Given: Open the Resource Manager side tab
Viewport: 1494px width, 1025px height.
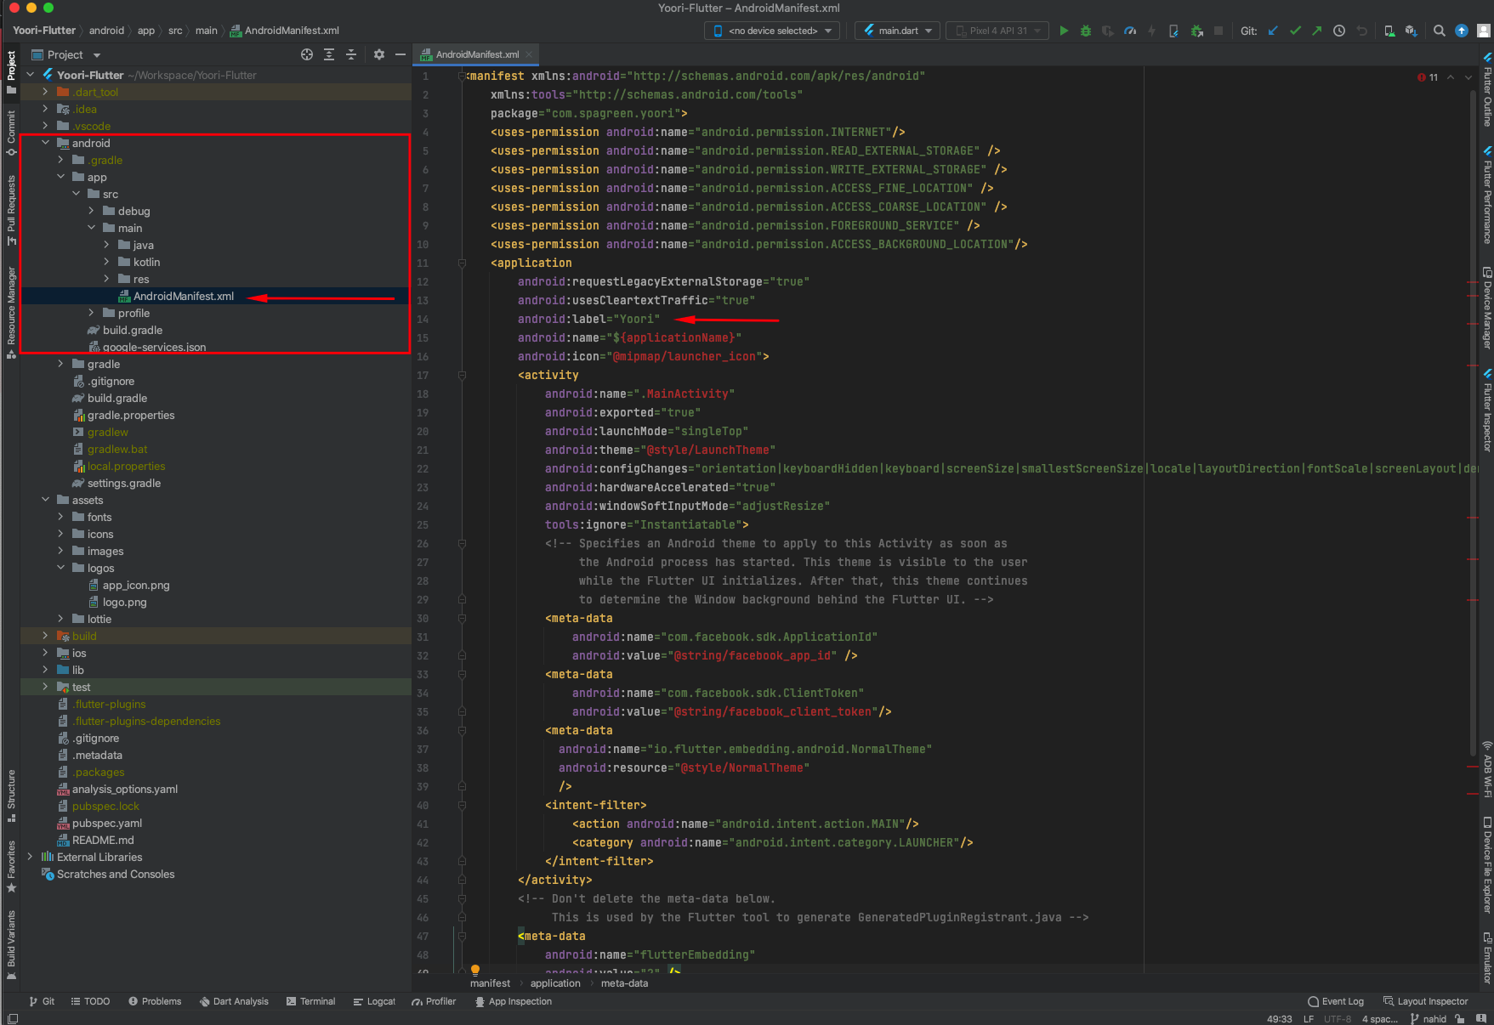Looking at the screenshot, I should point(11,312).
